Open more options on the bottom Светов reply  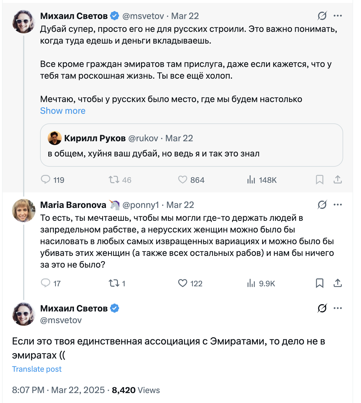(338, 308)
